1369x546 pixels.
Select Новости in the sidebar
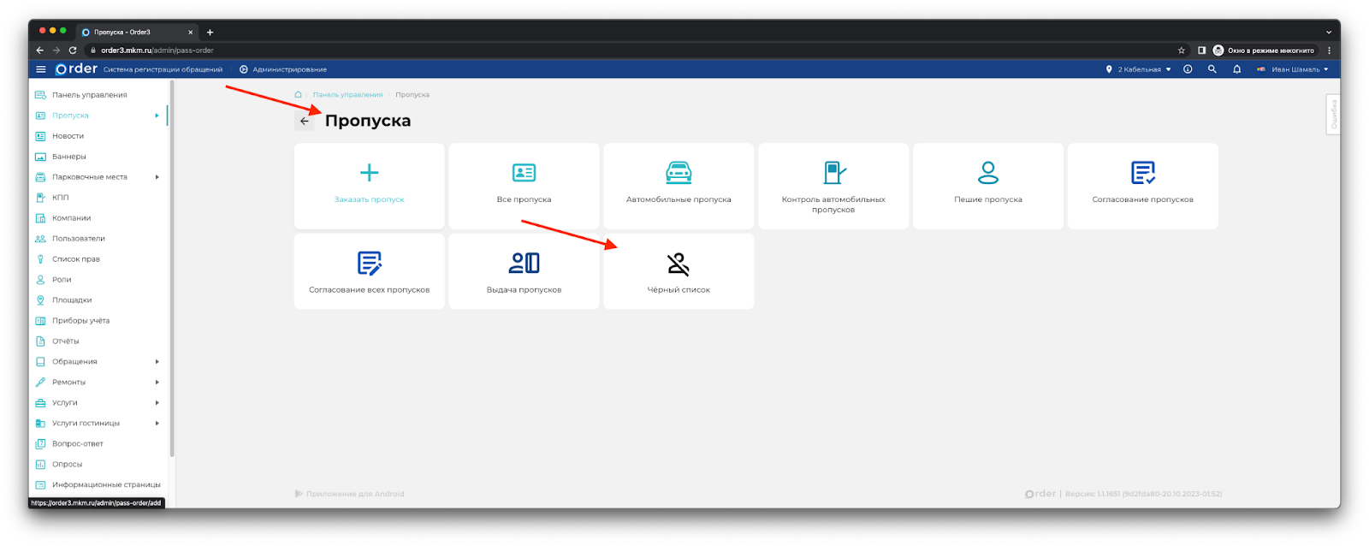pos(68,136)
